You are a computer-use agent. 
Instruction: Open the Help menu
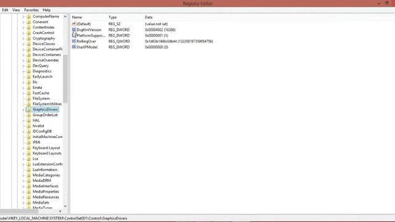pyautogui.click(x=47, y=10)
